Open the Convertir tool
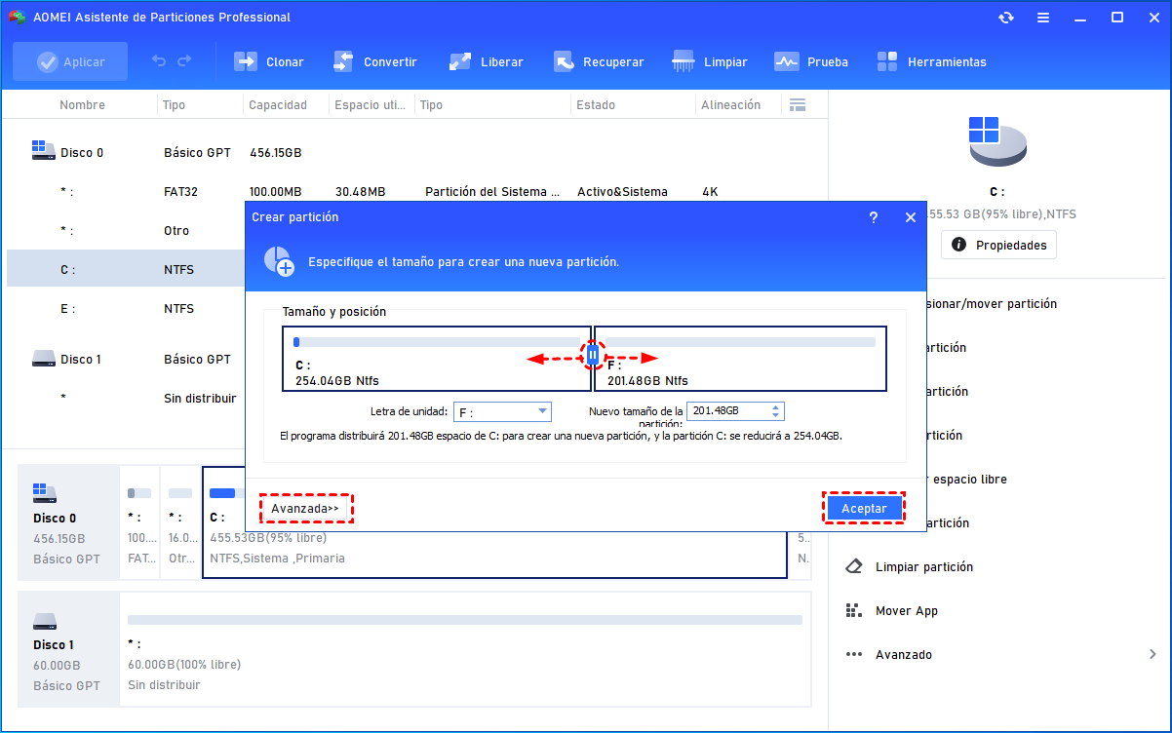The height and width of the screenshot is (733, 1172). [x=373, y=61]
